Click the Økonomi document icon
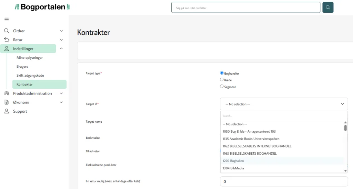This screenshot has height=189, width=353. click(x=7, y=102)
